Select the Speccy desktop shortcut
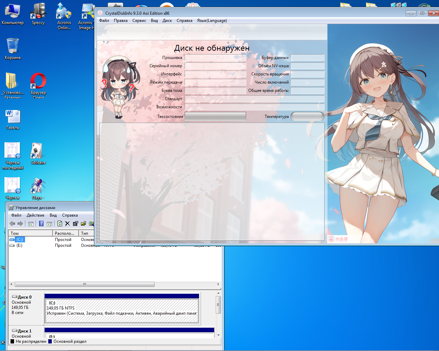439x351 pixels. 38,14
